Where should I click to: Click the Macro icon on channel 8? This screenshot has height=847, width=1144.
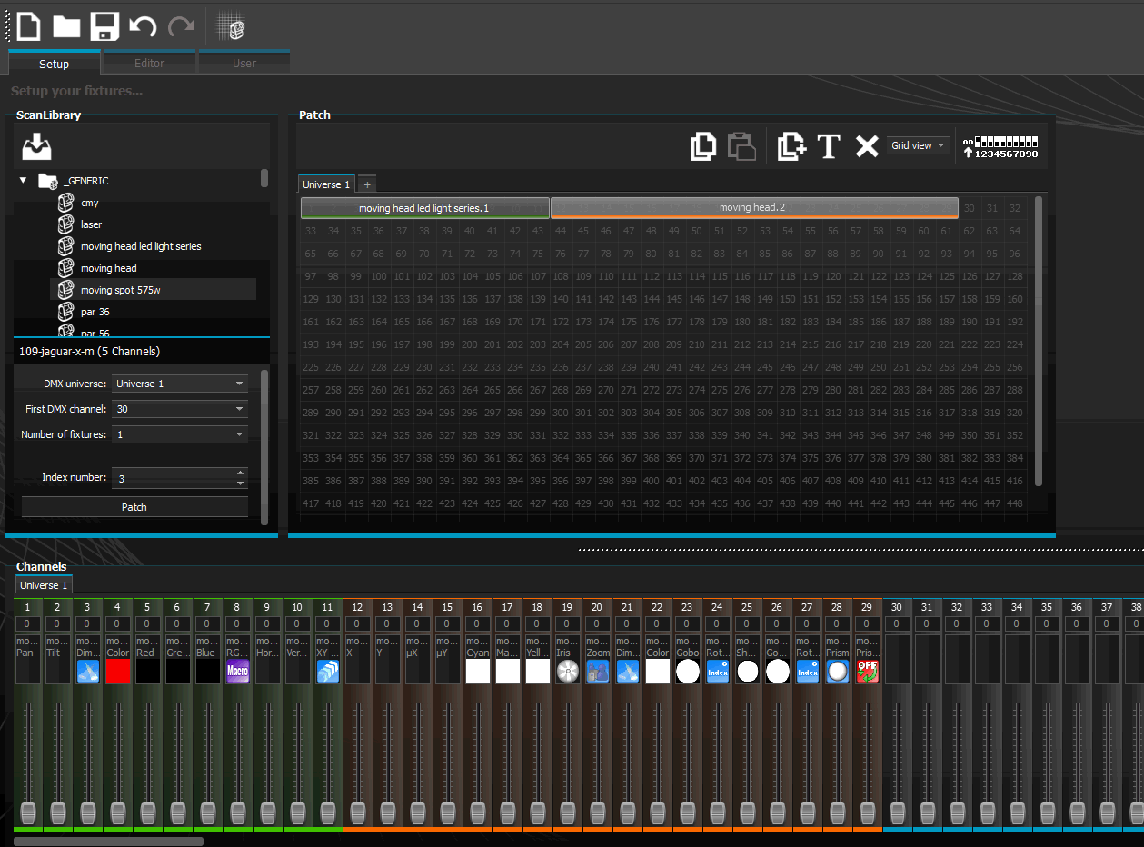coord(237,672)
